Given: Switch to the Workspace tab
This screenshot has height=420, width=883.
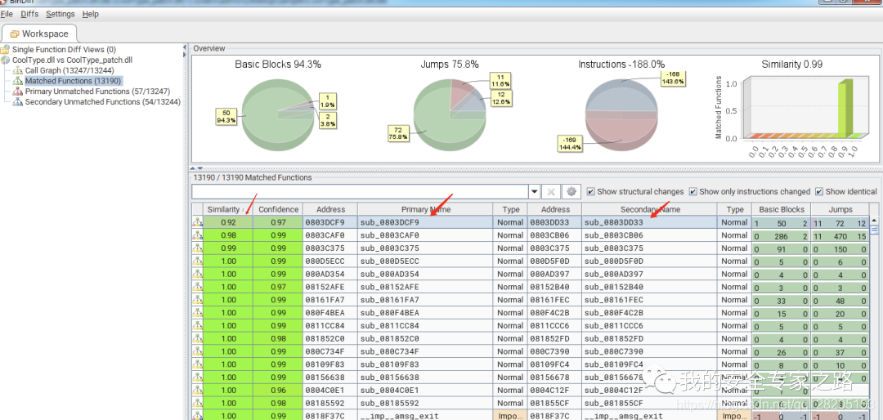Looking at the screenshot, I should click(x=39, y=34).
